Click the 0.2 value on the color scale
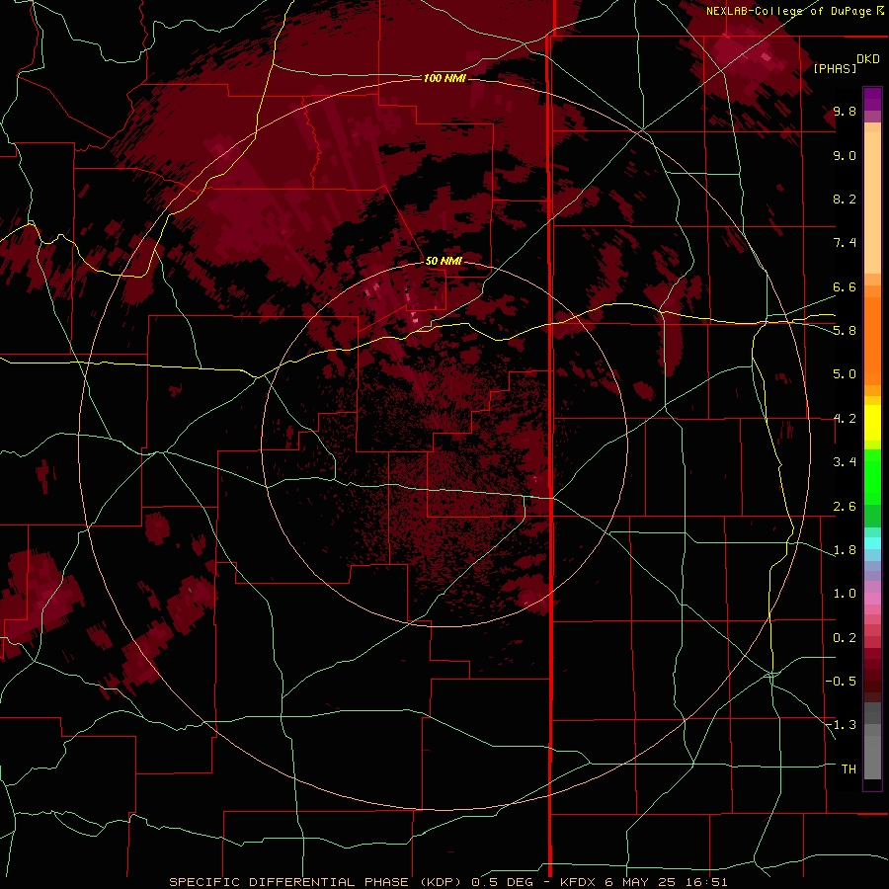This screenshot has height=889, width=889. [845, 638]
